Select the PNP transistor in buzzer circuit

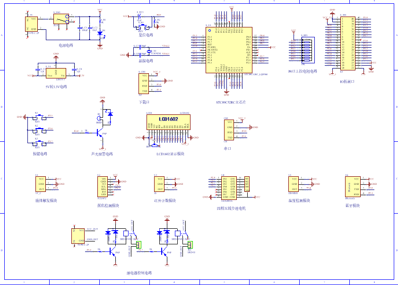pyautogui.click(x=100, y=133)
